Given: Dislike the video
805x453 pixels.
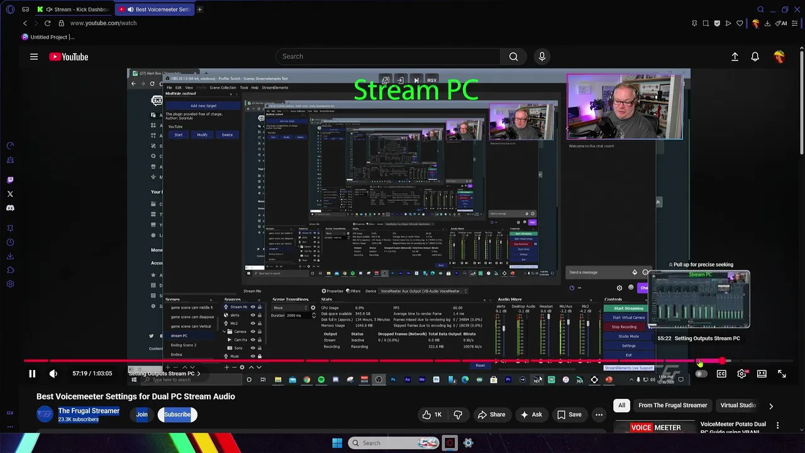Looking at the screenshot, I should (x=458, y=415).
